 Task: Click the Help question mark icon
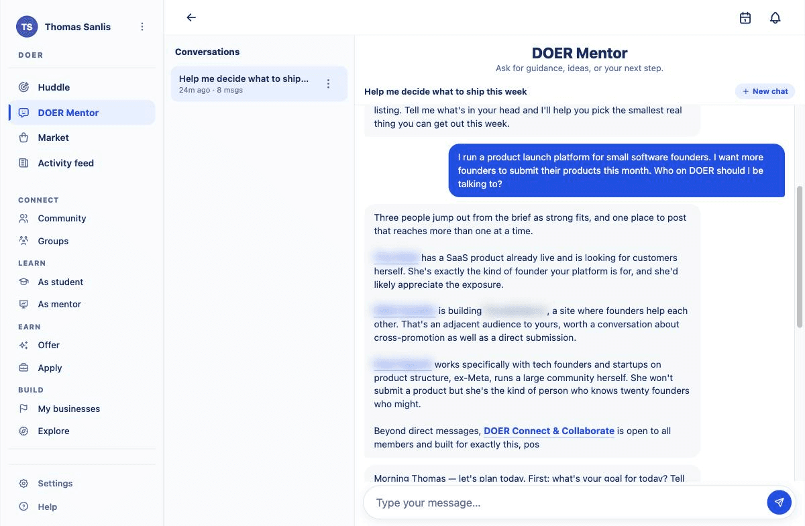coord(24,507)
